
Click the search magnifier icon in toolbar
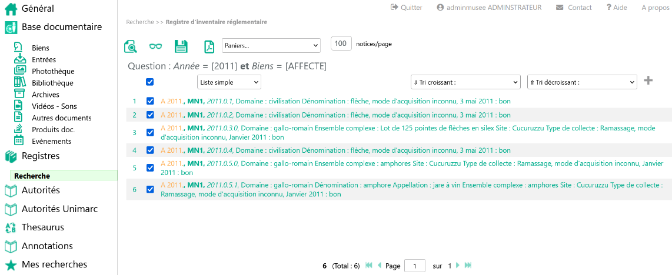tap(131, 46)
